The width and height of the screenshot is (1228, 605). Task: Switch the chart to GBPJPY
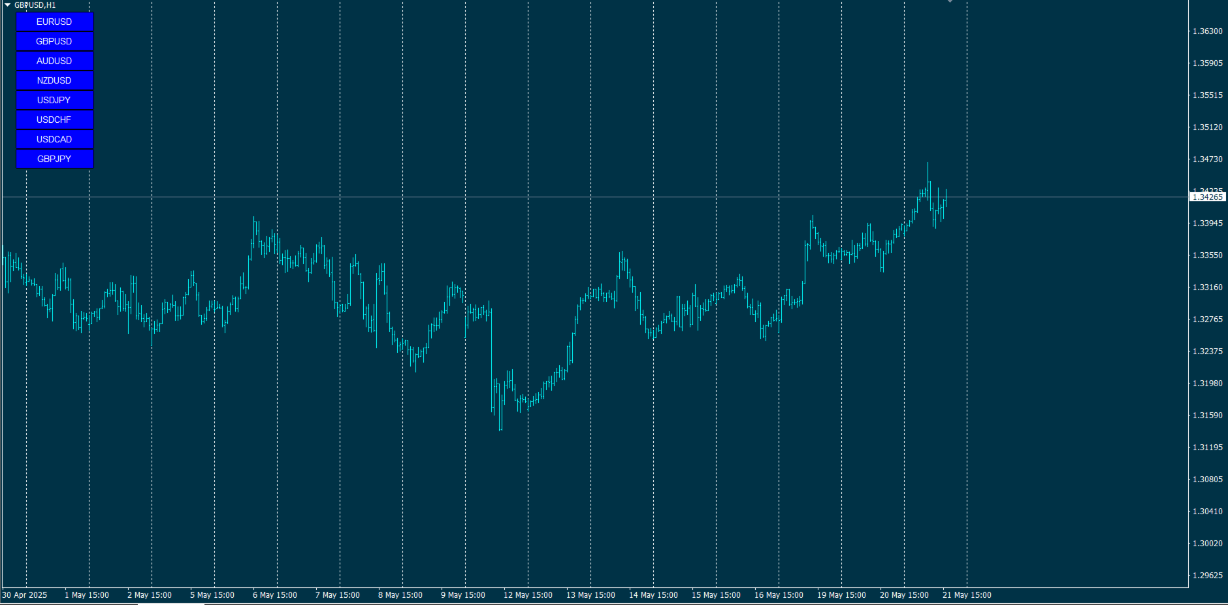click(x=54, y=159)
